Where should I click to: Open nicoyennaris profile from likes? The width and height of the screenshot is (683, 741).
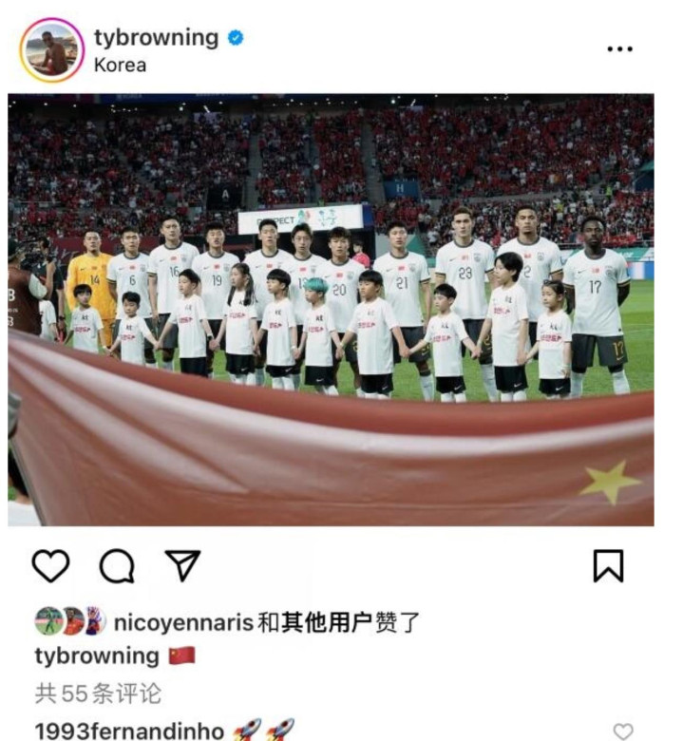[184, 623]
